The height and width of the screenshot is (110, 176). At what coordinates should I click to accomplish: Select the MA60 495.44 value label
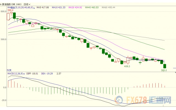[x=108, y=7]
